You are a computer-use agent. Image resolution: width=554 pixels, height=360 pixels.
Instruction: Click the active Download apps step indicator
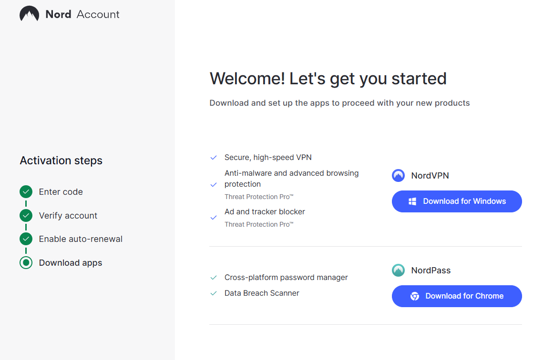tap(26, 263)
